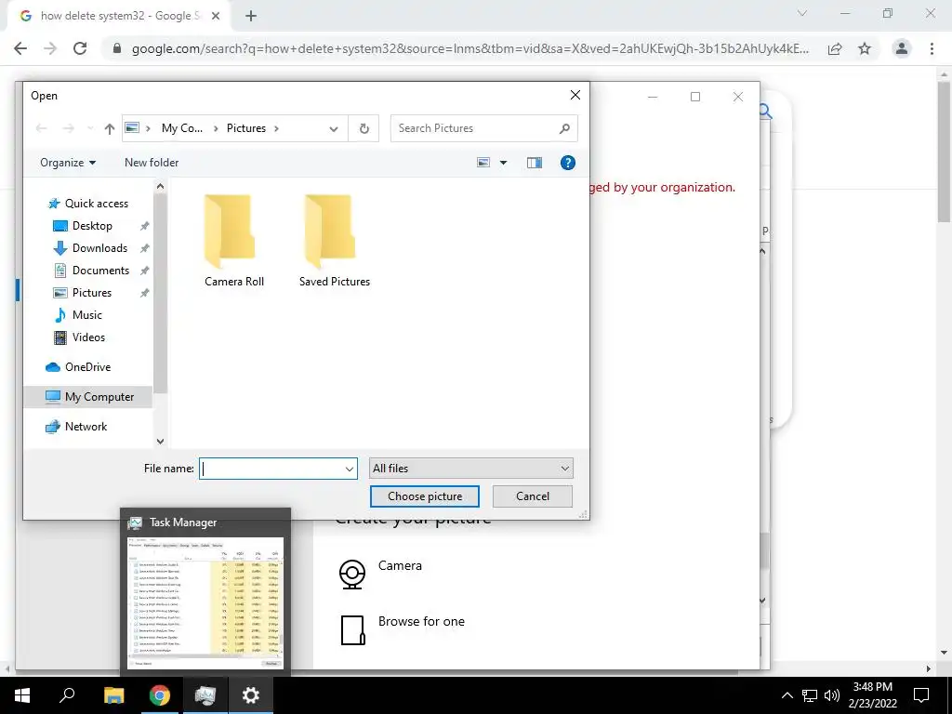Open Chrome's three-dot menu
The image size is (952, 714).
click(932, 48)
